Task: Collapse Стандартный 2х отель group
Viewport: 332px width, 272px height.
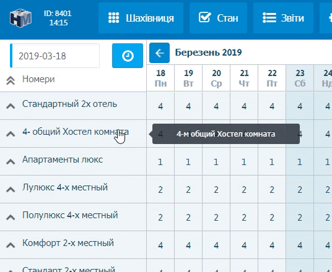Action: tap(11, 106)
